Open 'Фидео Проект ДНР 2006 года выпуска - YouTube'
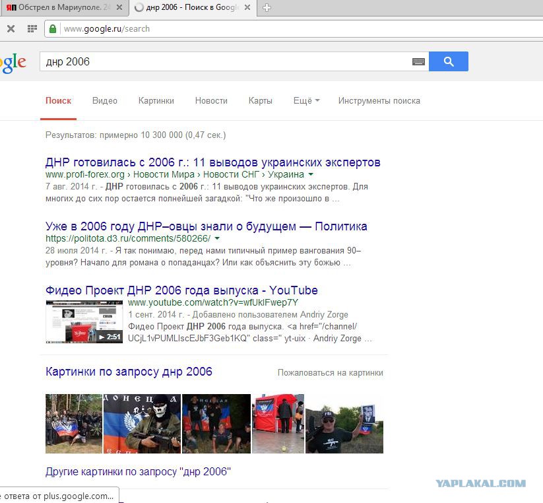Viewport: 543px width, 503px height. click(x=181, y=290)
